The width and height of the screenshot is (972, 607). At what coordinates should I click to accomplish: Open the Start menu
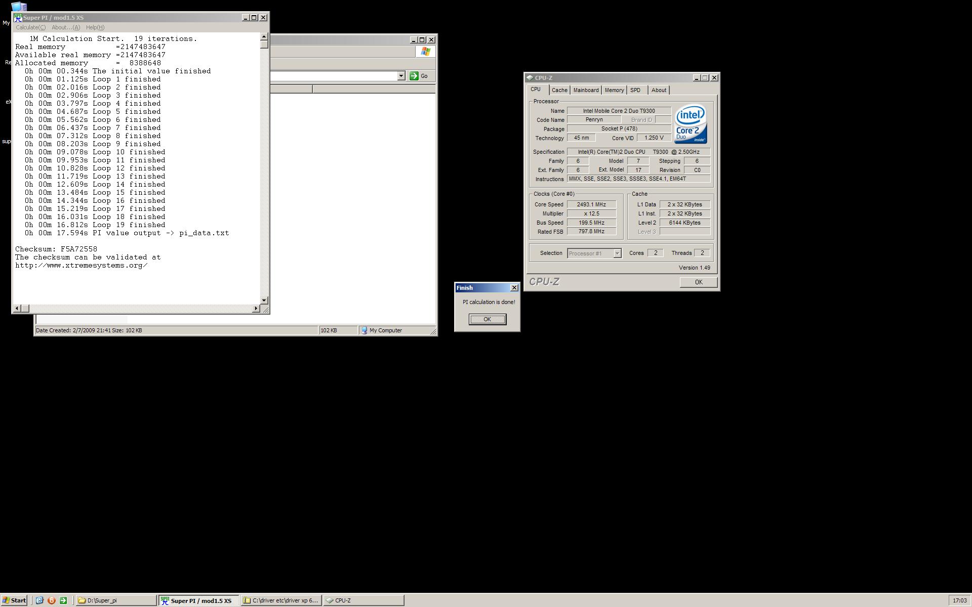click(x=14, y=600)
